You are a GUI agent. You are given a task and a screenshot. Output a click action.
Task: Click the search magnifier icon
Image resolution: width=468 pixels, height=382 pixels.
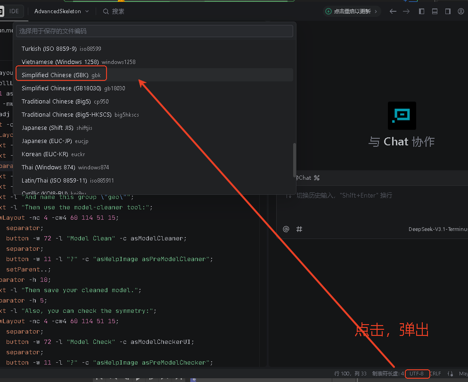[x=106, y=11]
